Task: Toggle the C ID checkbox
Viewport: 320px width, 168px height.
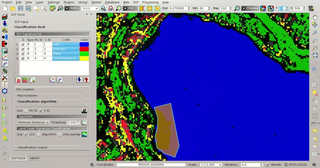Action: click(41, 111)
